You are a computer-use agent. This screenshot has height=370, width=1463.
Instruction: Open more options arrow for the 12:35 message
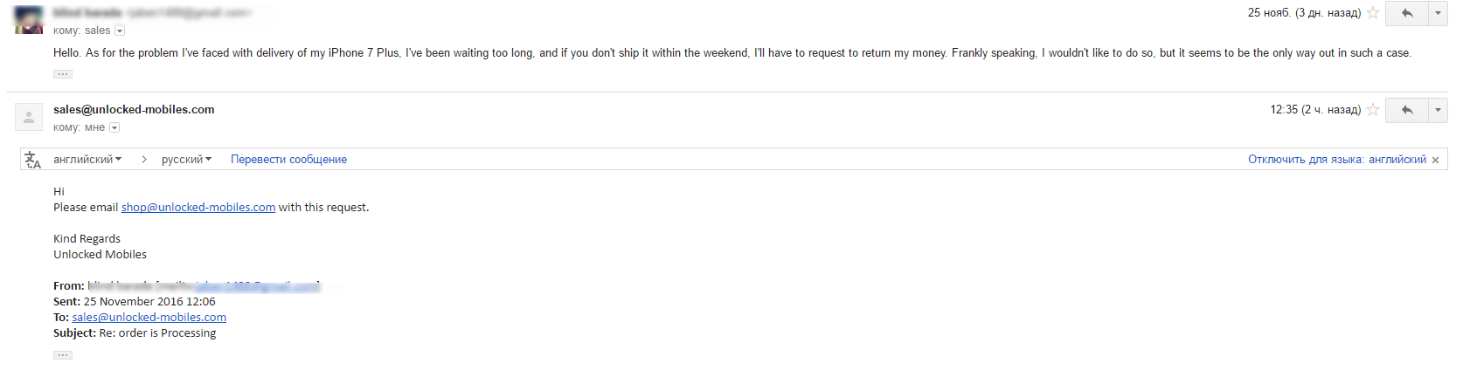pyautogui.click(x=1439, y=110)
